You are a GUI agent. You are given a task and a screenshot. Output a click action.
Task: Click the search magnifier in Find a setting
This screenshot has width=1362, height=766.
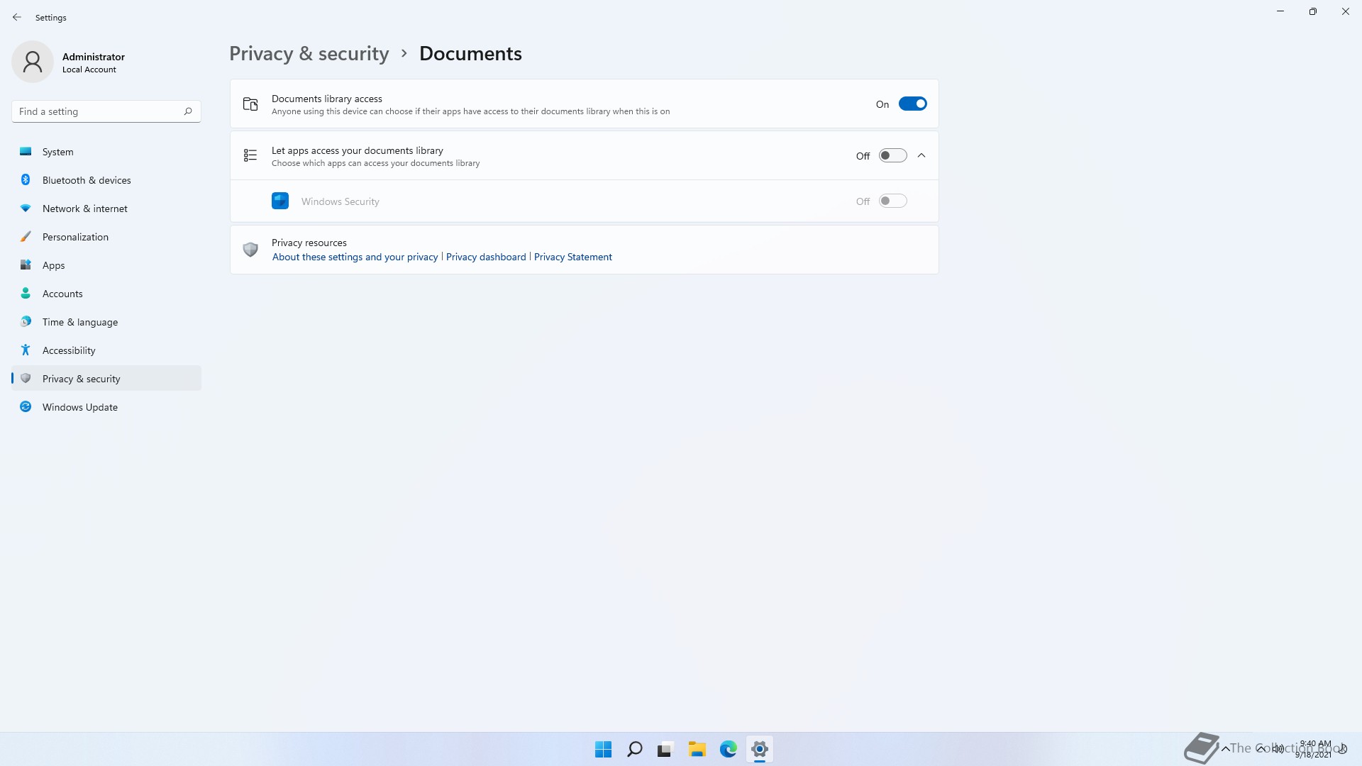pyautogui.click(x=188, y=111)
